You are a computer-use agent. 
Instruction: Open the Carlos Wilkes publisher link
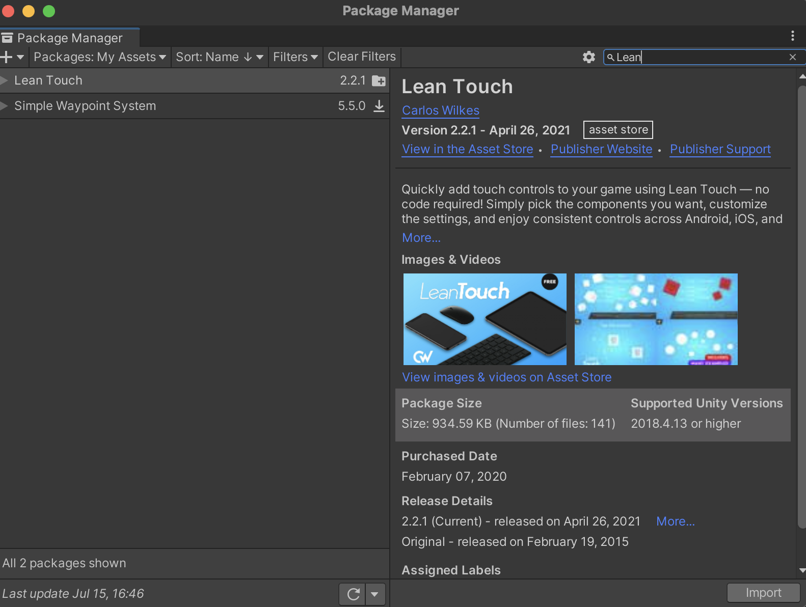[x=441, y=111]
